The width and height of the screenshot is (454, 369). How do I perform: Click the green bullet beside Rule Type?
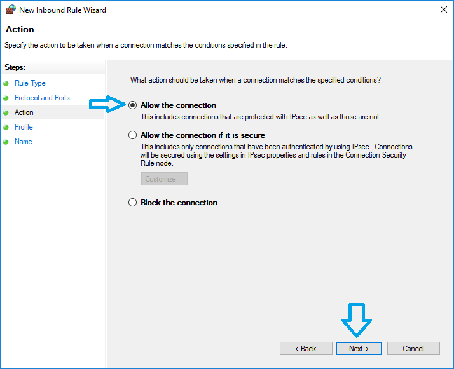tap(6, 83)
